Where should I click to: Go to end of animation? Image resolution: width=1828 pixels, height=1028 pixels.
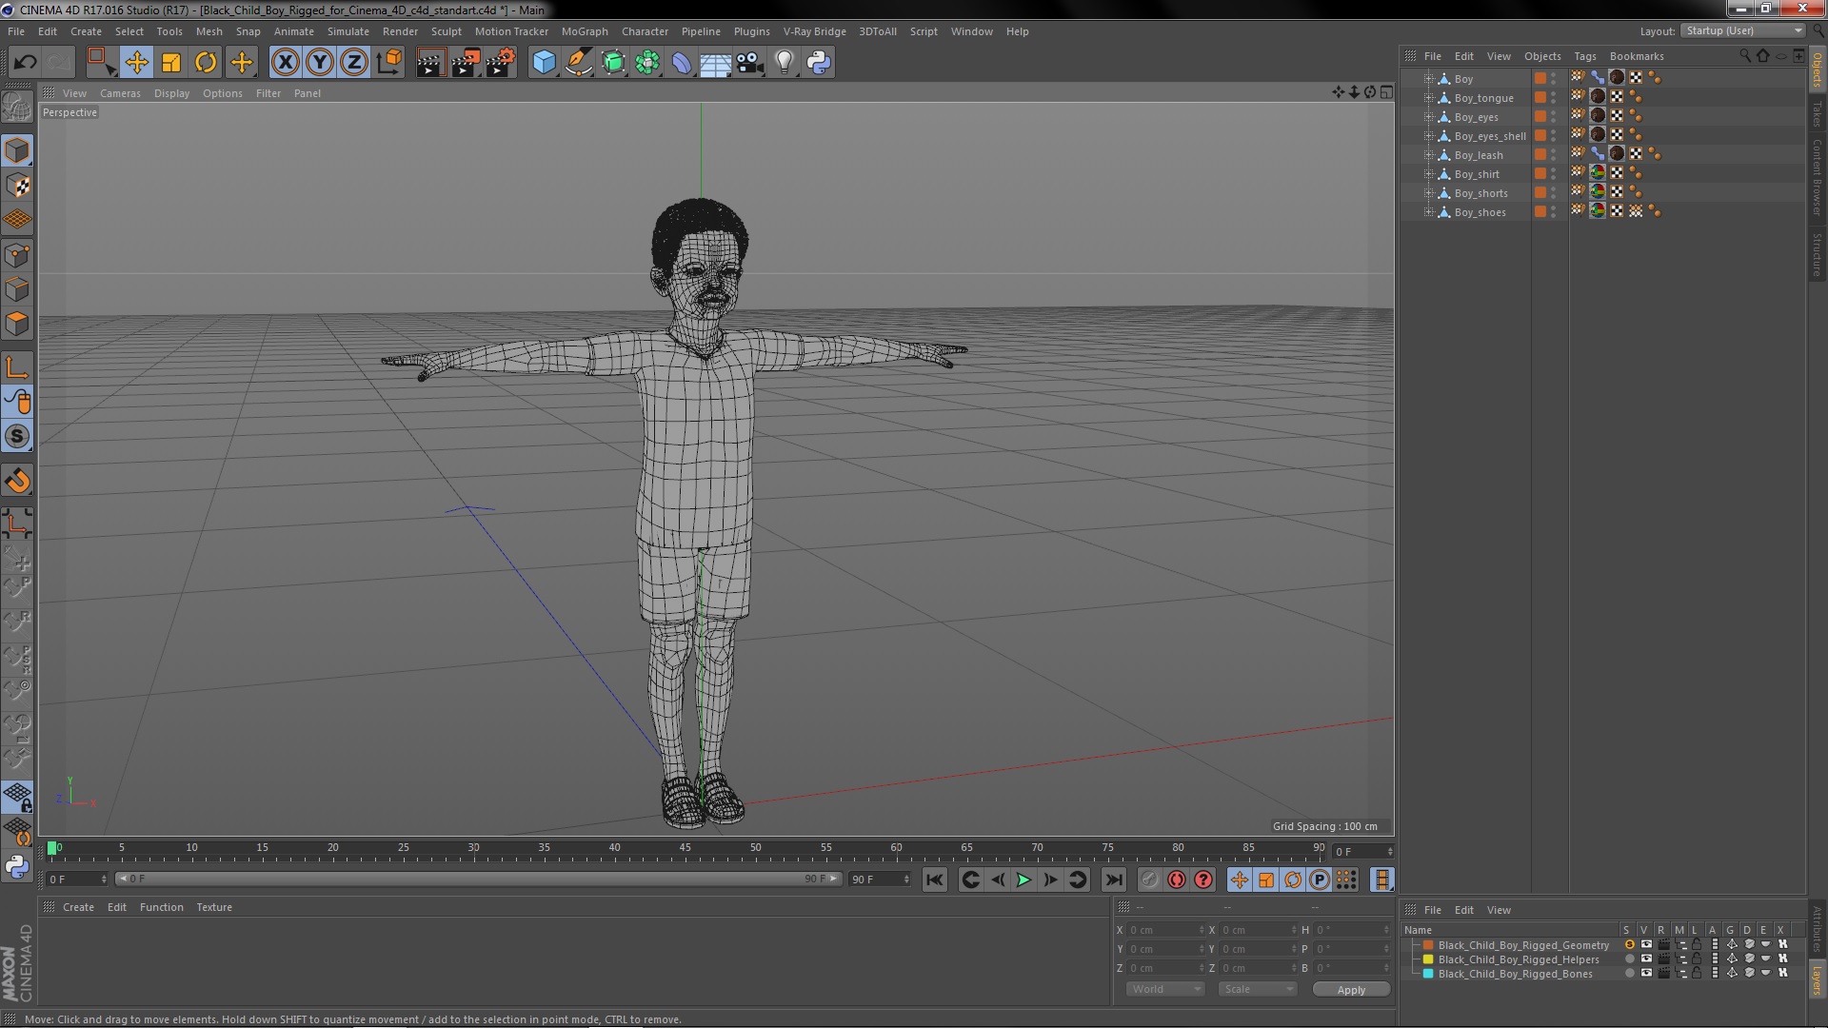click(1113, 880)
